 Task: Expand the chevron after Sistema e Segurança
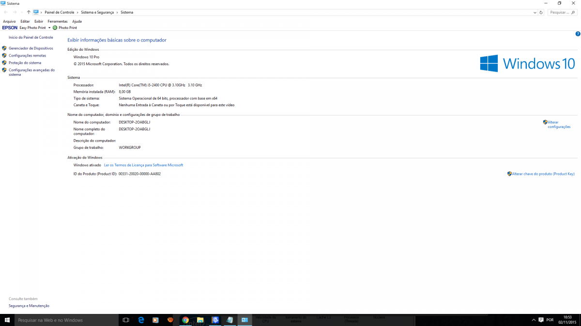coord(118,12)
